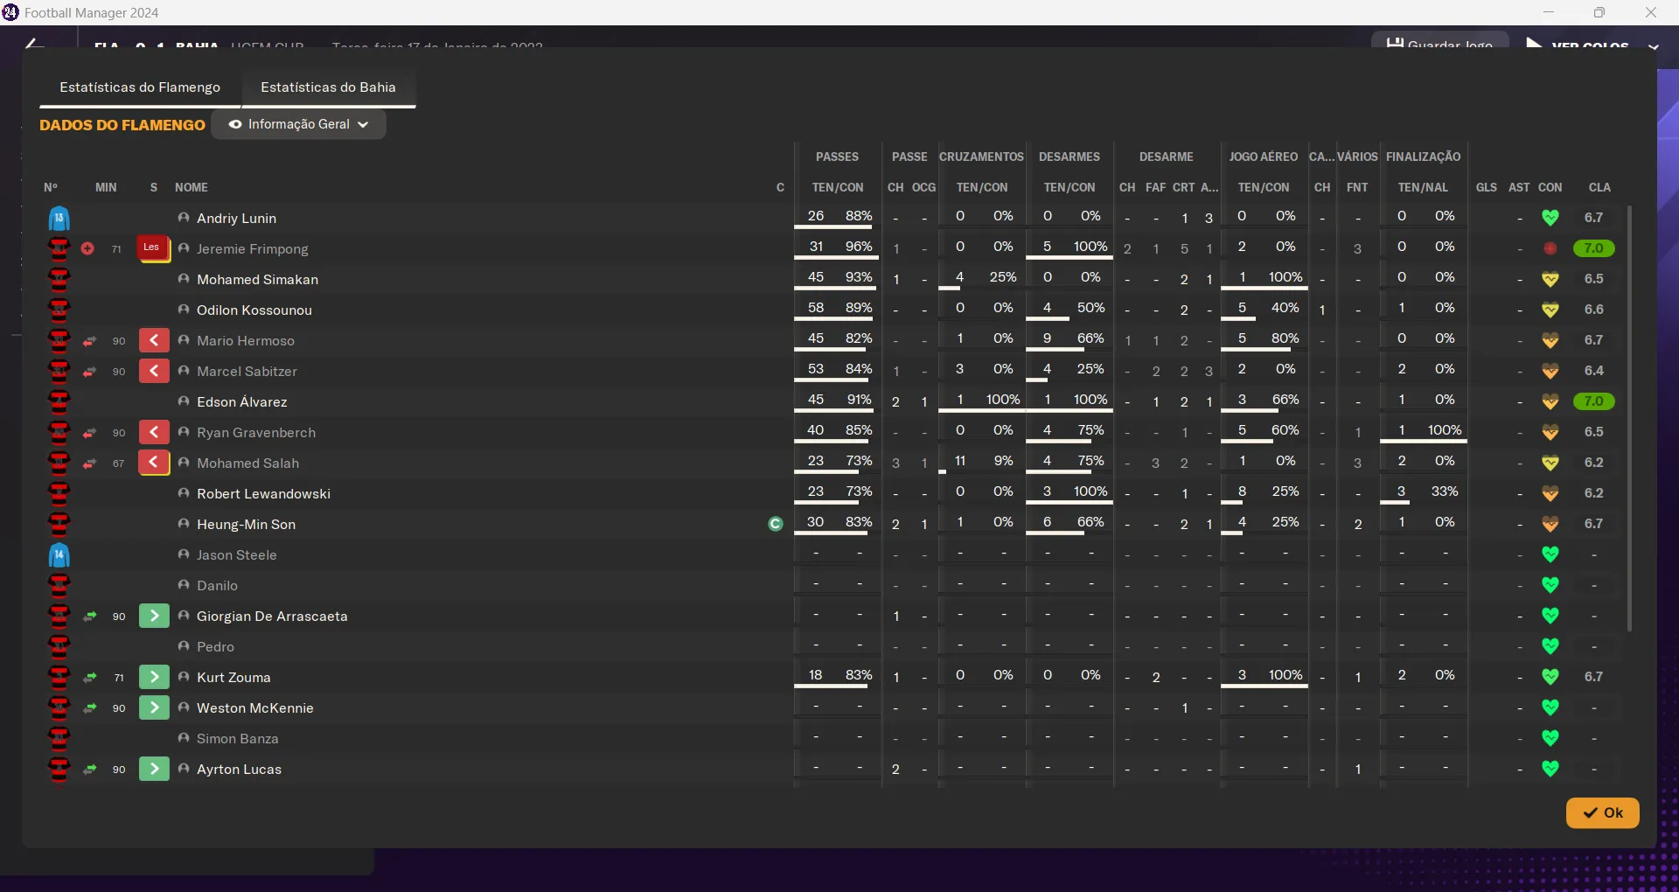This screenshot has height=892, width=1679.
Task: Sort by the NOME column header
Action: point(192,187)
